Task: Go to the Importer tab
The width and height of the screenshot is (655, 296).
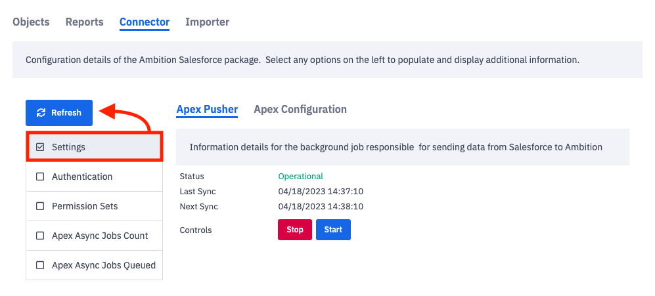Action: pos(207,22)
